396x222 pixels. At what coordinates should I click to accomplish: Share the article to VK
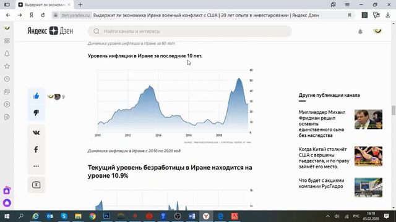coord(36,133)
